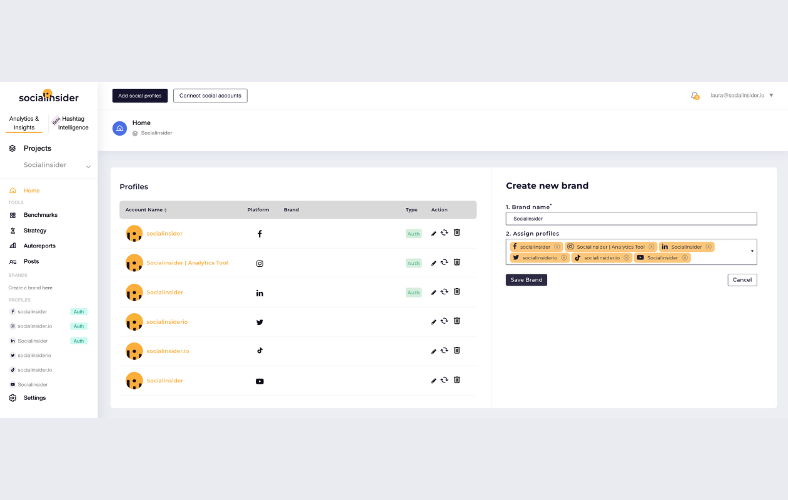Sort the table by Account Name
Screen dimensions: 788x500
click(146, 210)
